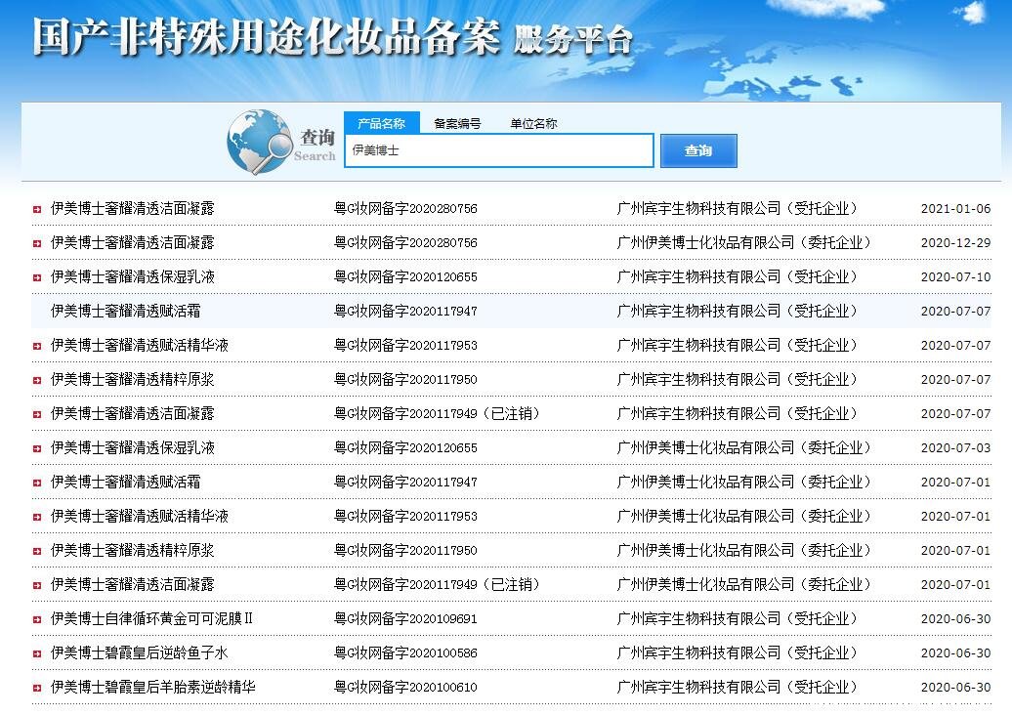
Task: Click red bullet beside 精粹原浆 dated 2020-07-01
Action: (x=37, y=551)
